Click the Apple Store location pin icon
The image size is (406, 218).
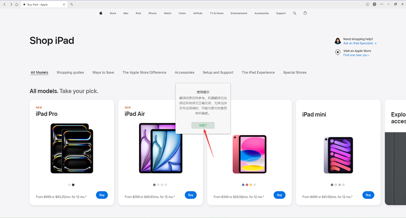[337, 53]
